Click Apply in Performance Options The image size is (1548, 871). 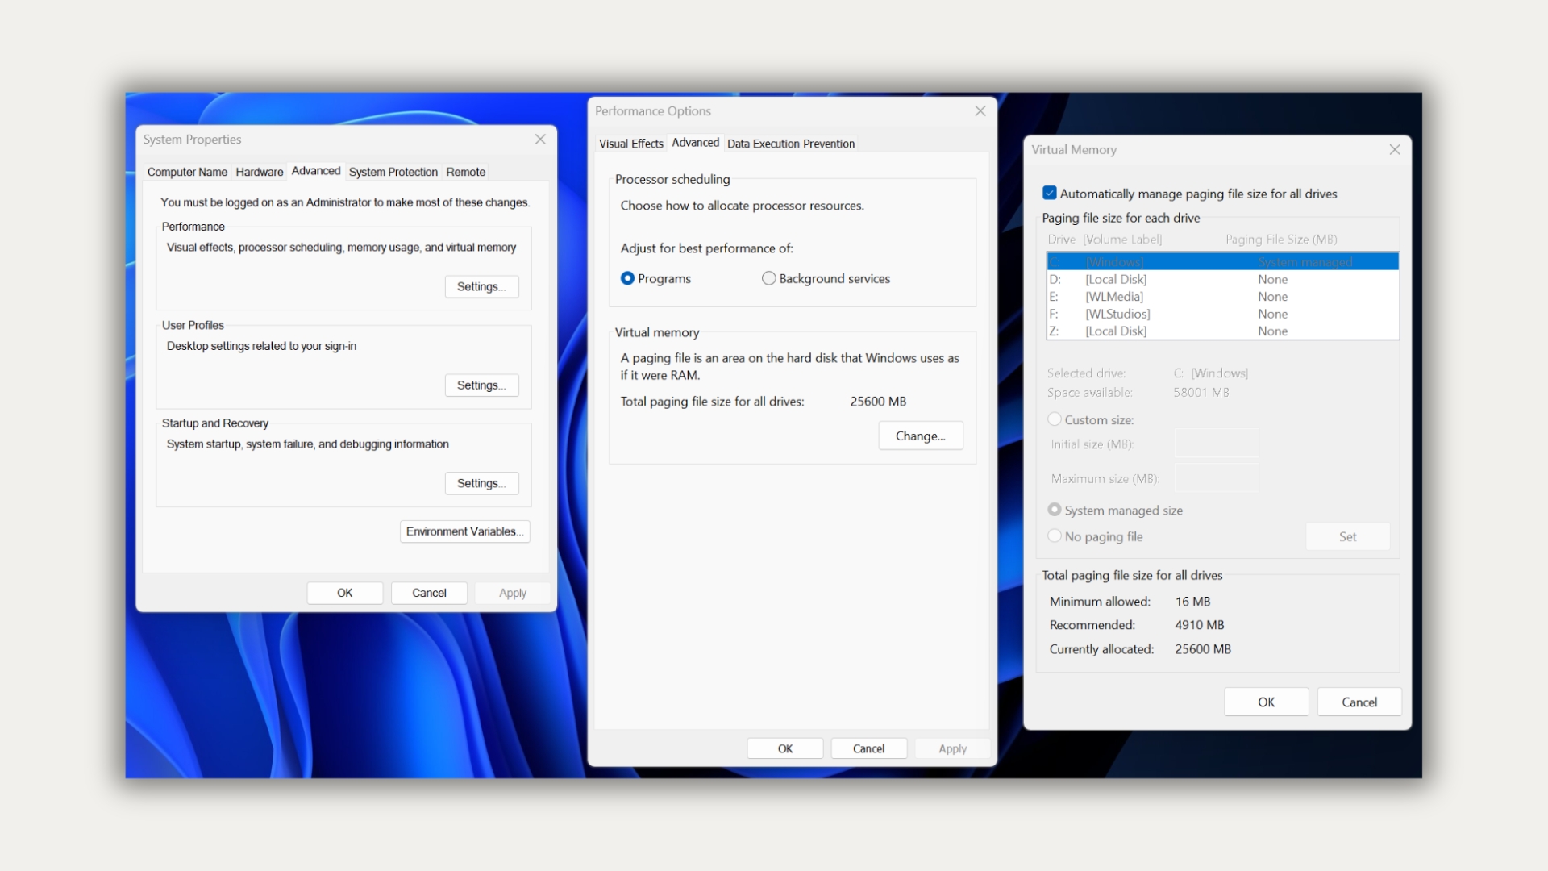coord(952,748)
